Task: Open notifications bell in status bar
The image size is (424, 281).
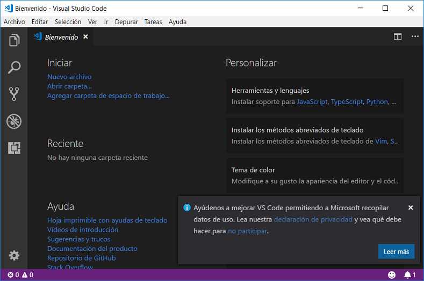Action: point(409,275)
